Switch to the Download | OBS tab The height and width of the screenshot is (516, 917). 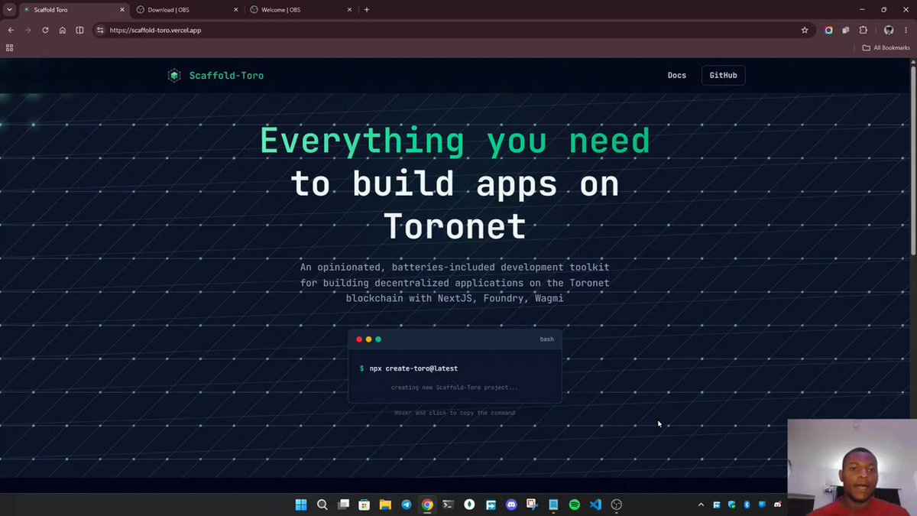tap(187, 10)
